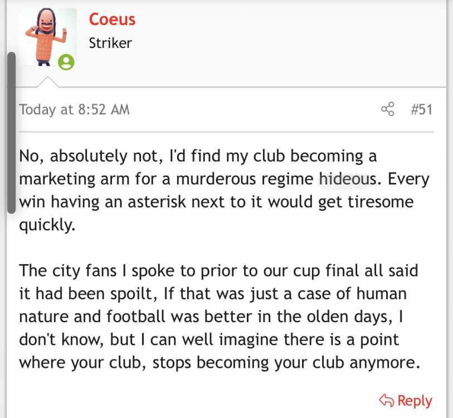Click 'The city fans' paragraph start
This screenshot has width=453, height=418.
click(68, 271)
